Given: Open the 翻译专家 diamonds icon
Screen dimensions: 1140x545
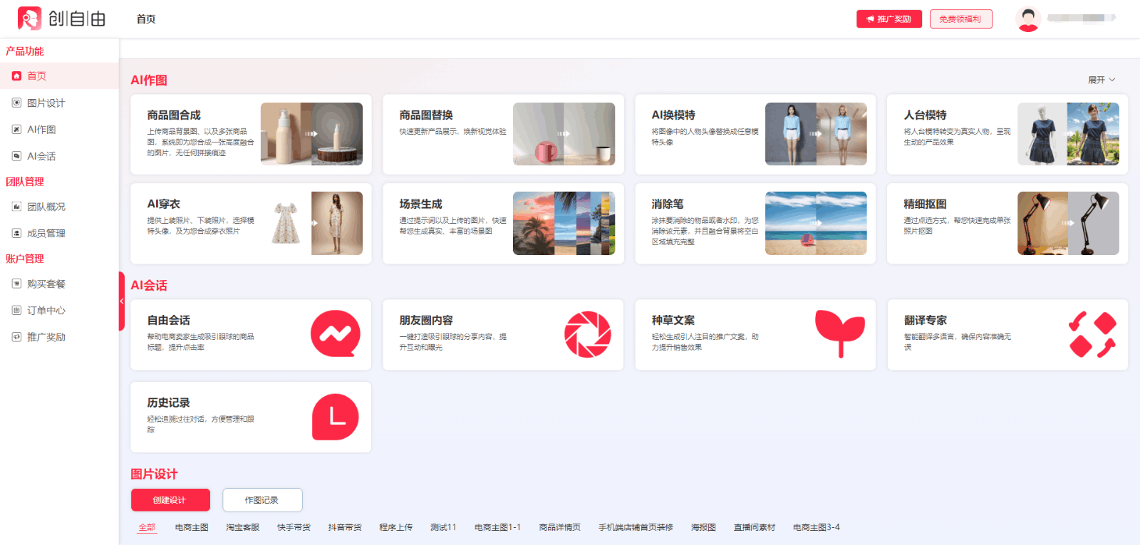Looking at the screenshot, I should (1092, 334).
